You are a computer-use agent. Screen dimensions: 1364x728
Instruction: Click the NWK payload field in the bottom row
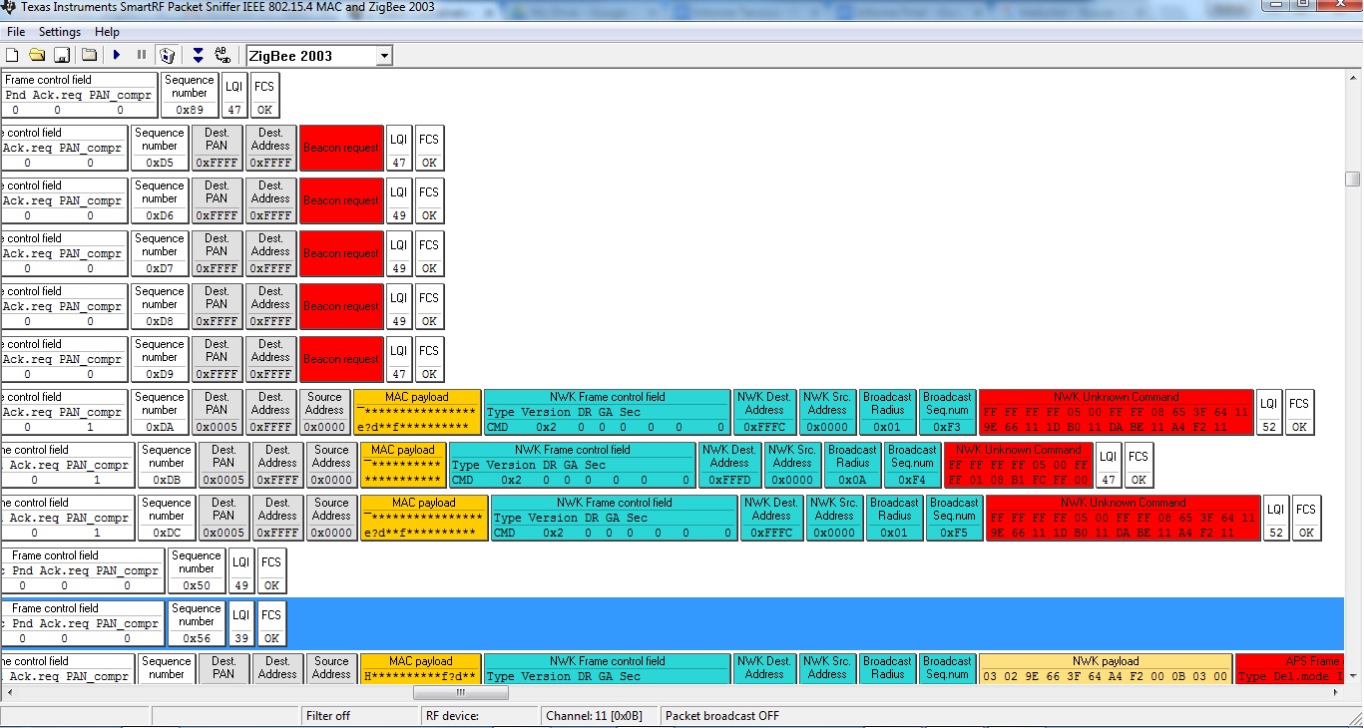click(x=1106, y=668)
